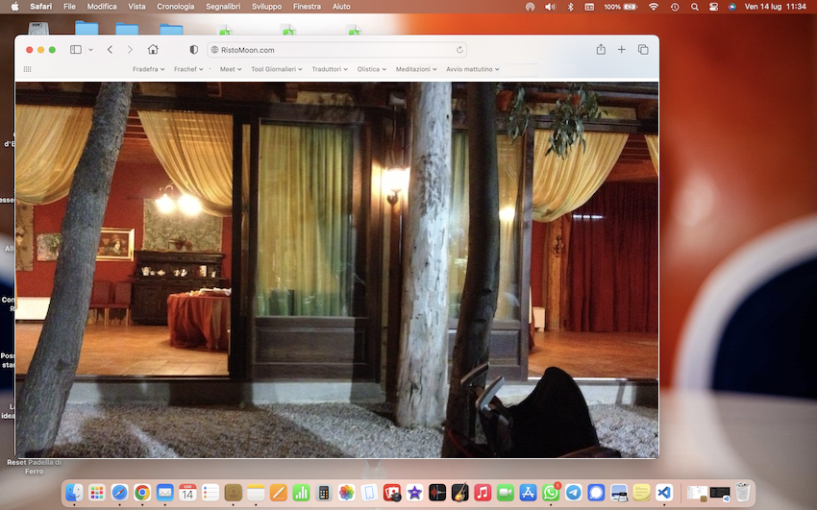Show the tab overview in Safari
The width and height of the screenshot is (817, 510).
coord(643,49)
